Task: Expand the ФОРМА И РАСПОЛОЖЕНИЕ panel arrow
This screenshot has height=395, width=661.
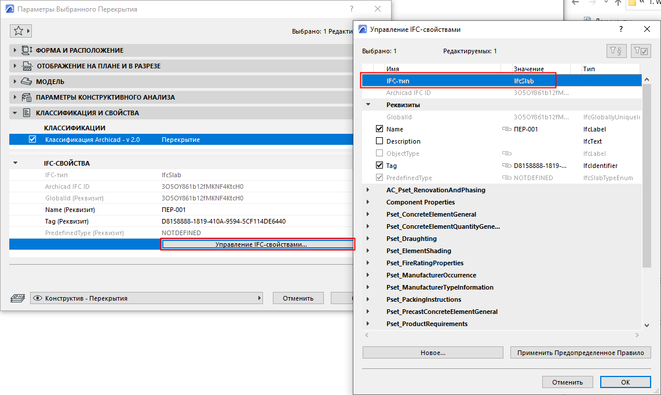Action: (x=14, y=50)
